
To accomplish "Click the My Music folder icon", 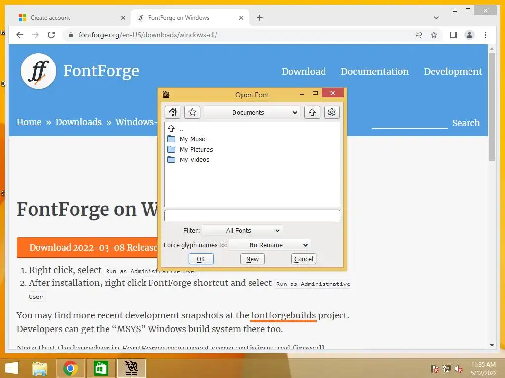I will coord(171,139).
